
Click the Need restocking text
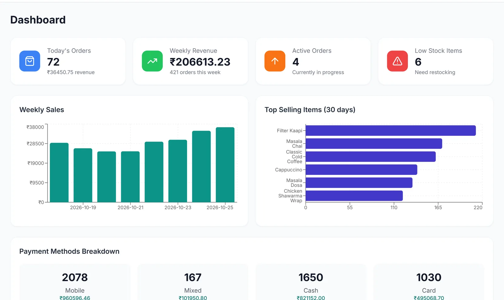[435, 72]
